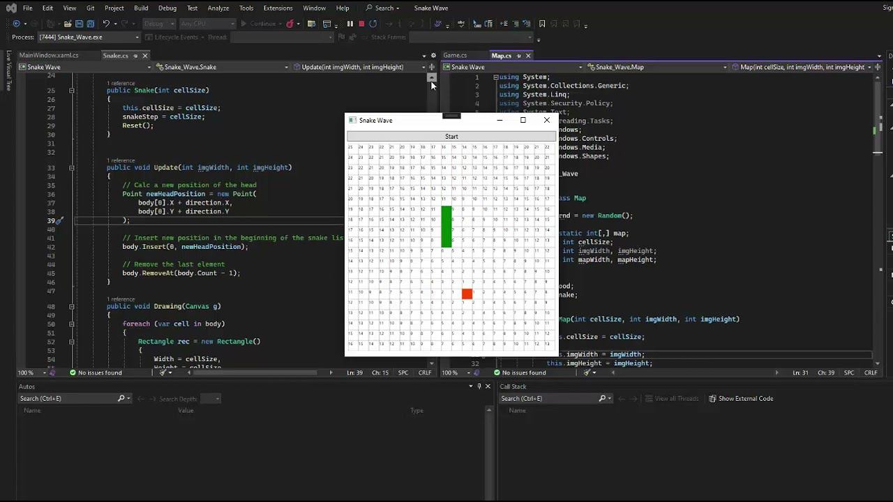The image size is (893, 502).
Task: Click Show External Code button
Action: pos(741,399)
